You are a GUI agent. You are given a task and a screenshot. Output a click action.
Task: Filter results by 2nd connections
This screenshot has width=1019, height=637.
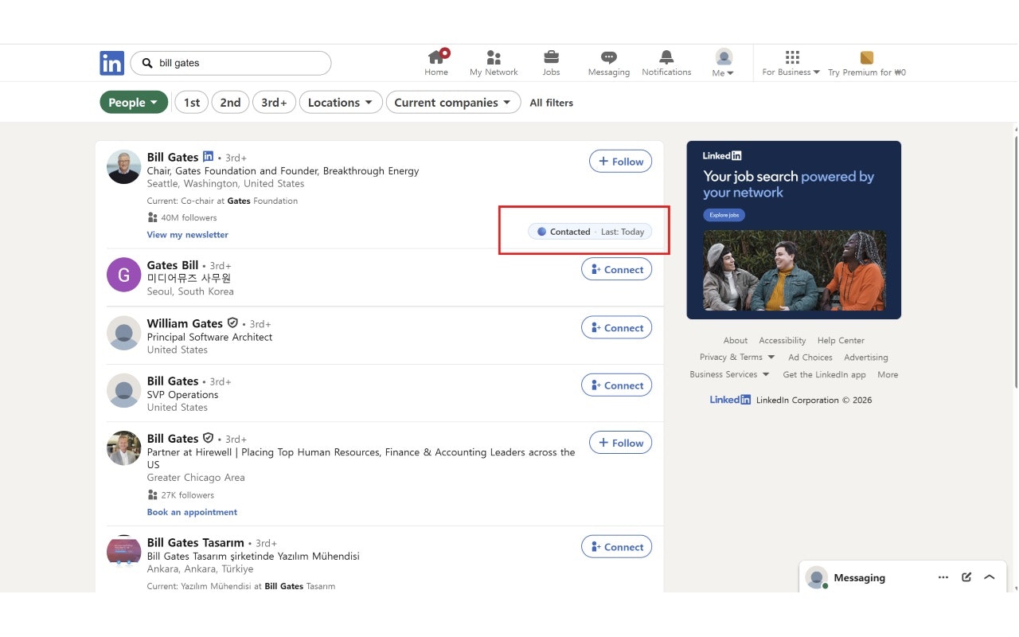point(230,102)
